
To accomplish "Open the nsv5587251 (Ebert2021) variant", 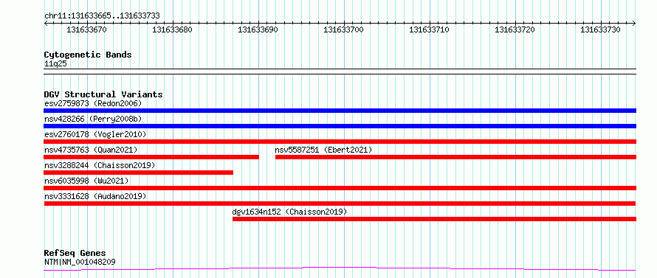I will [x=323, y=150].
